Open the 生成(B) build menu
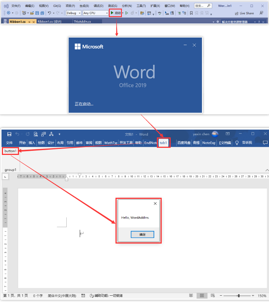The height and width of the screenshot is (302, 269). 84,6
